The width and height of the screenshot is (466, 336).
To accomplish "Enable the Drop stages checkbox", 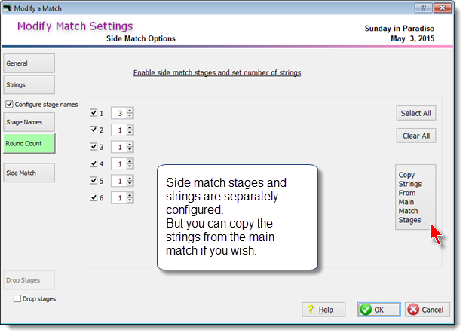I will 17,298.
